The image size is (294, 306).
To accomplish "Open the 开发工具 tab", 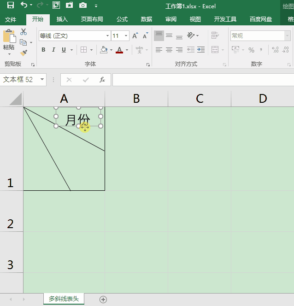I will point(225,19).
